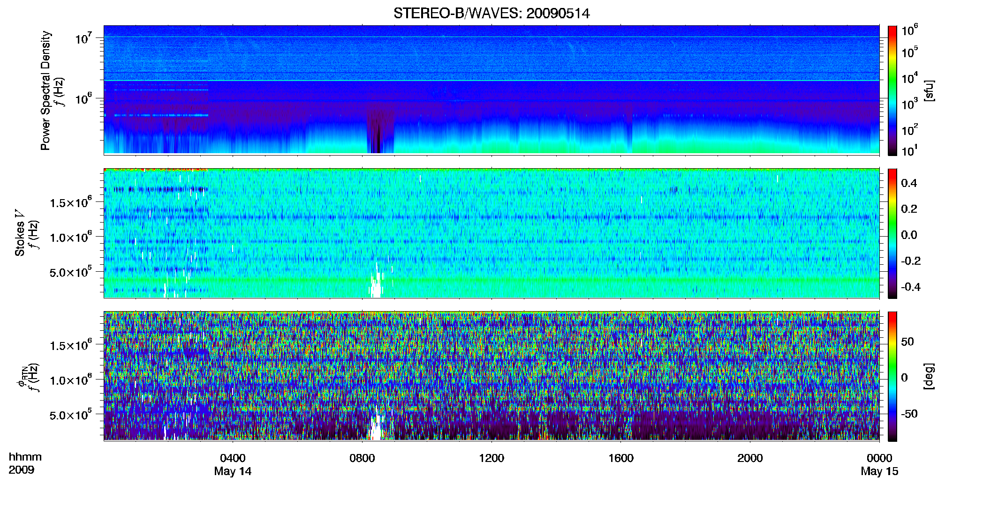Click the 0800 time axis label
Image resolution: width=983 pixels, height=506 pixels.
click(362, 458)
